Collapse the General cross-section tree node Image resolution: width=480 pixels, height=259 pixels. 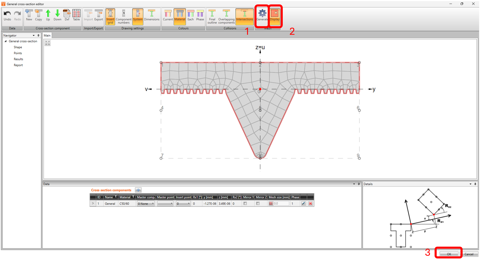tap(6, 41)
